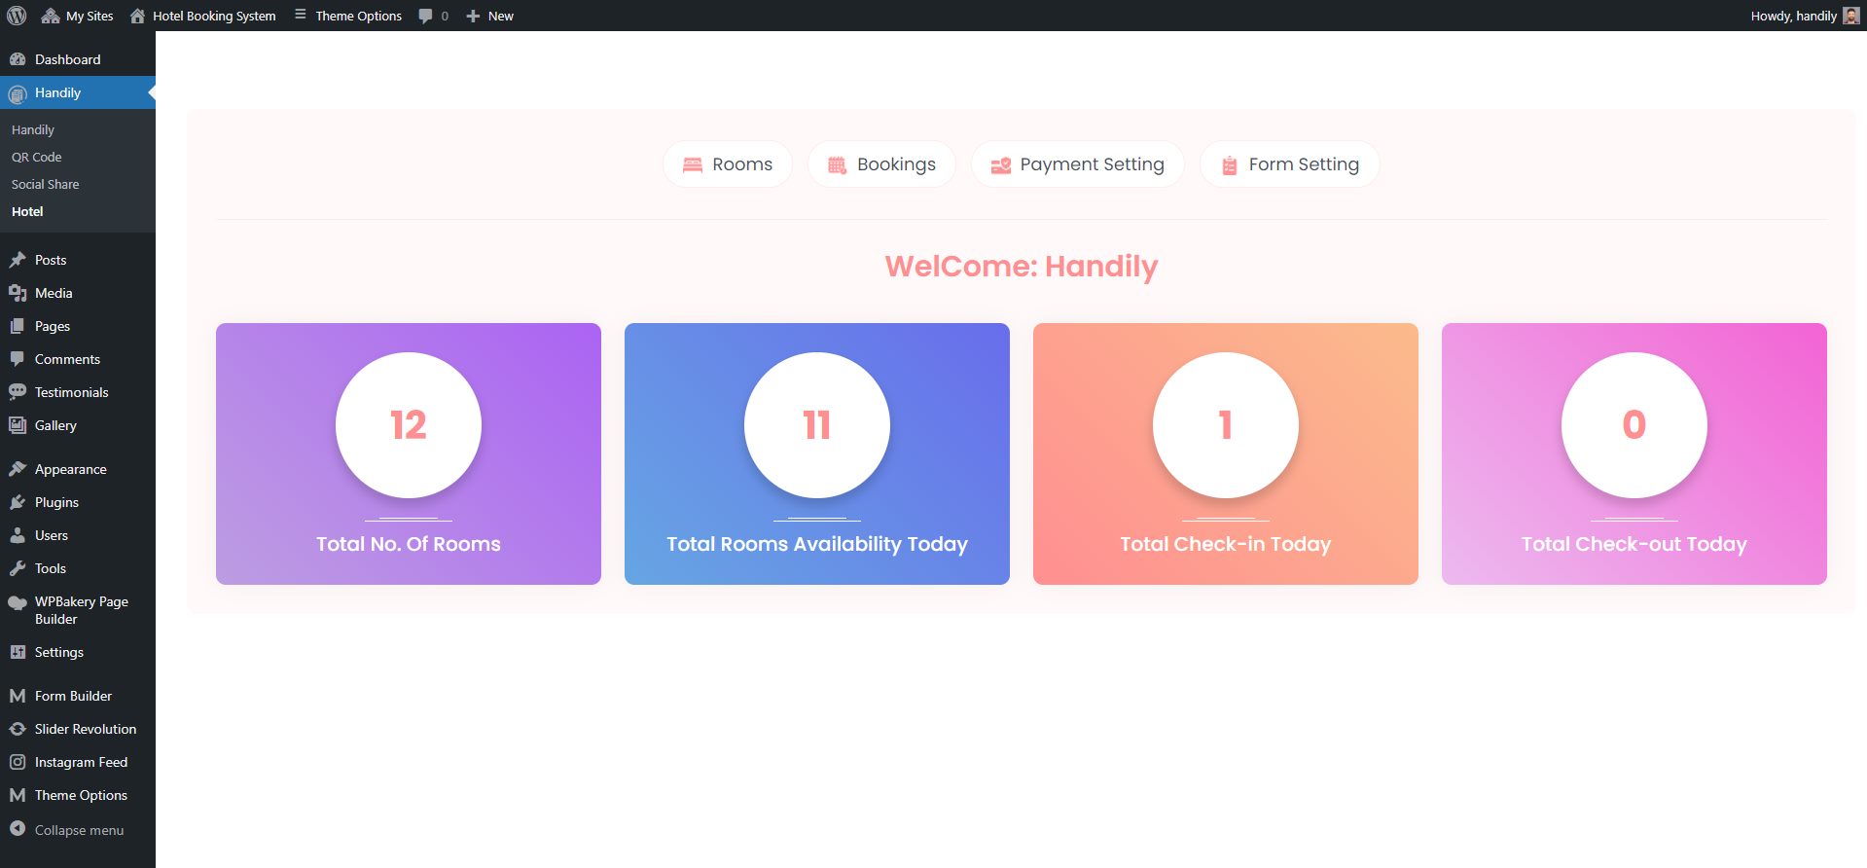This screenshot has height=868, width=1867.
Task: Click the Payment Setting card icon
Action: click(1000, 165)
